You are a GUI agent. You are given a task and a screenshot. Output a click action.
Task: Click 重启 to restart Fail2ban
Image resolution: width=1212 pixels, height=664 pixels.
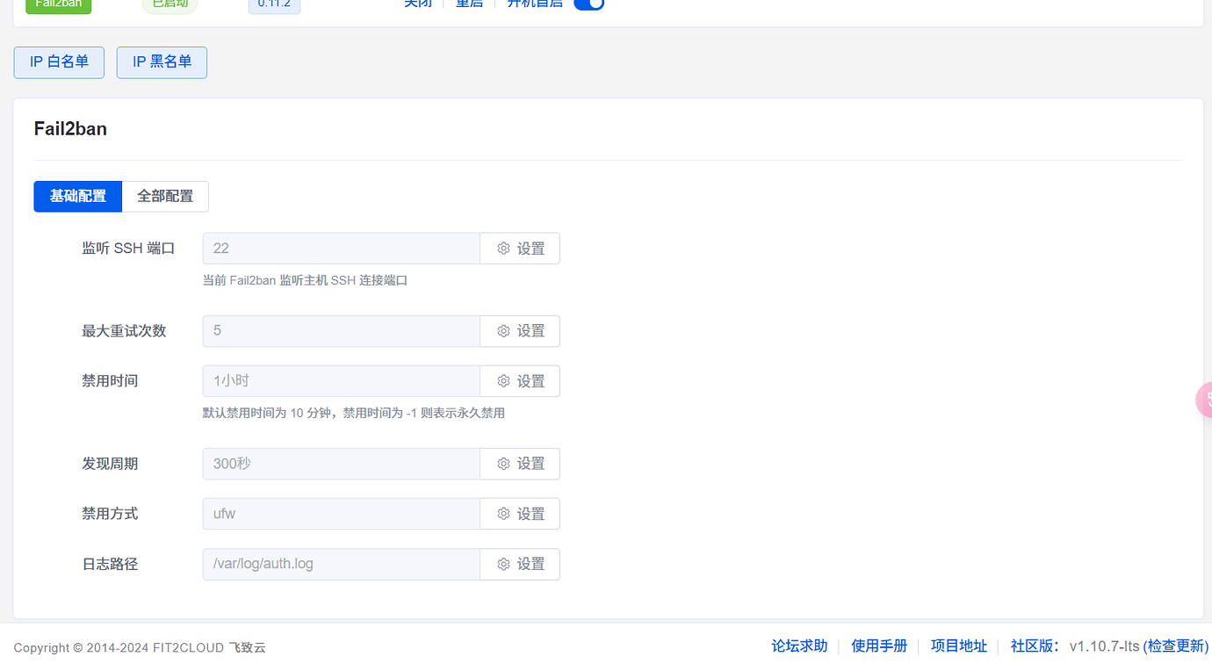coord(469,4)
